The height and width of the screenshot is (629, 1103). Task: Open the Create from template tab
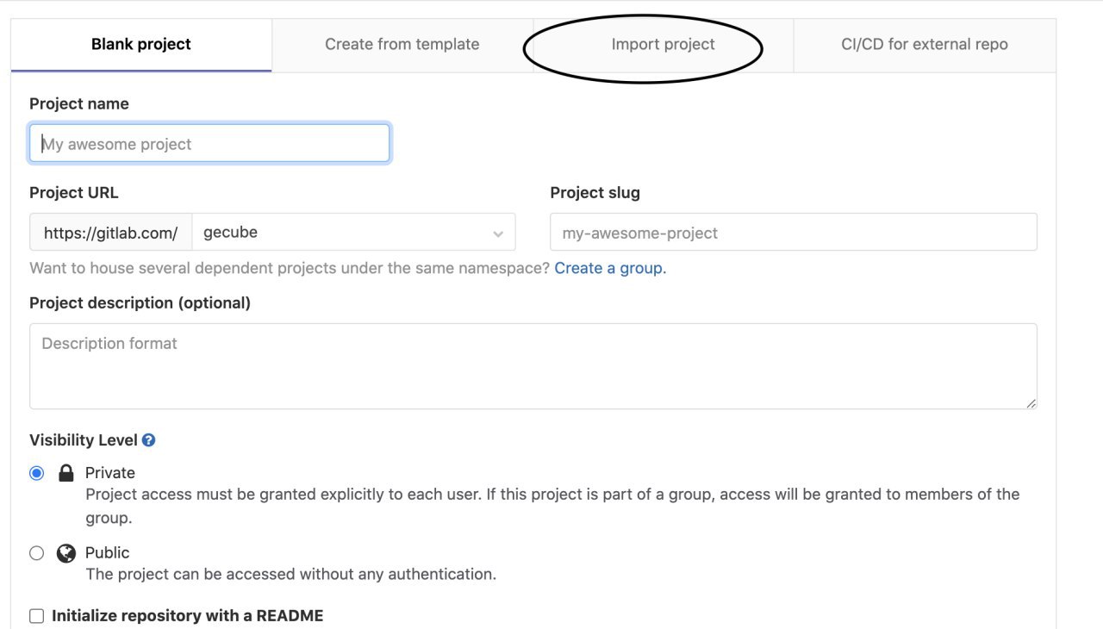pos(402,45)
